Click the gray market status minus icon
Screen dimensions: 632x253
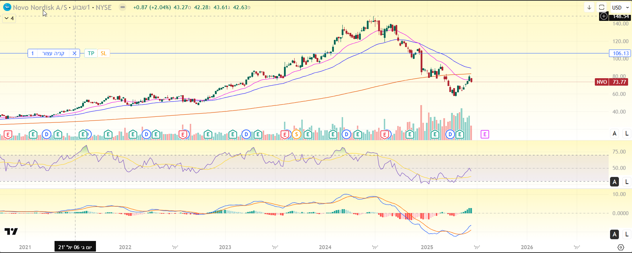point(122,7)
